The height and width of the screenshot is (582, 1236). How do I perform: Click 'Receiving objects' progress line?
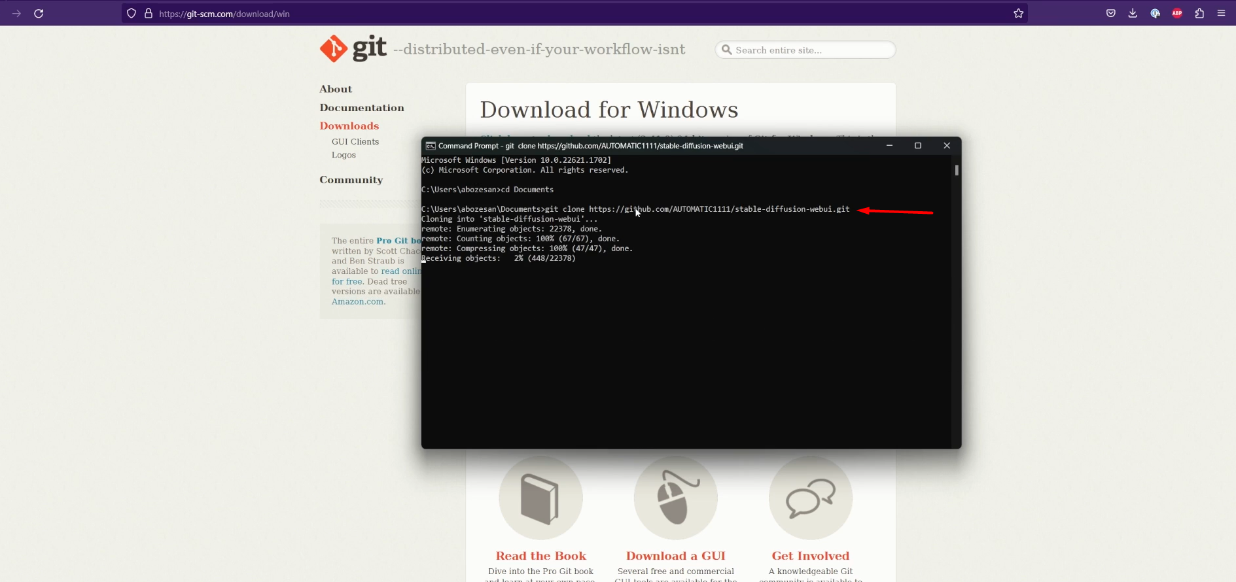coord(499,258)
